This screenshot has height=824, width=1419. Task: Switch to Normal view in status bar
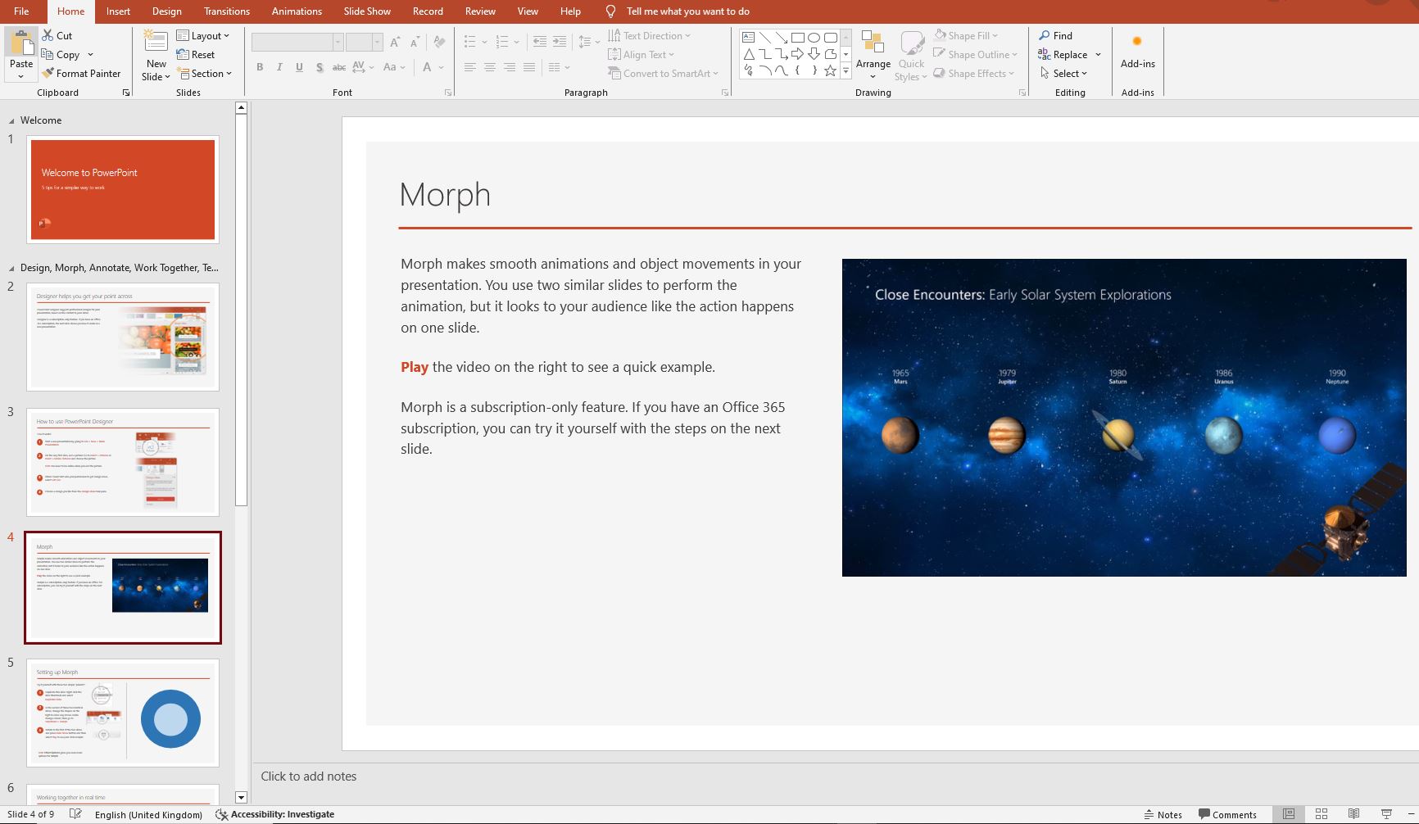click(x=1289, y=814)
